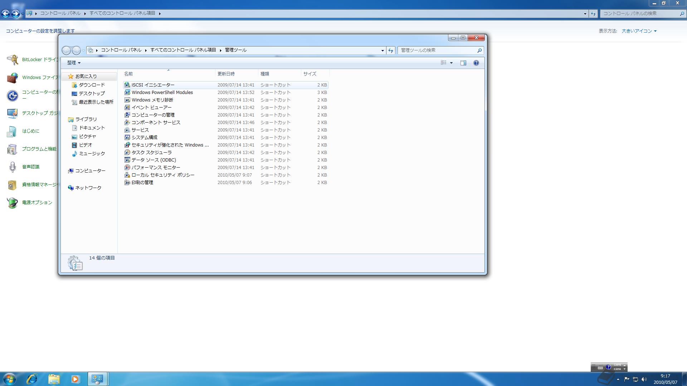Refresh the 管理ツール folder view
The image size is (687, 386).
391,50
